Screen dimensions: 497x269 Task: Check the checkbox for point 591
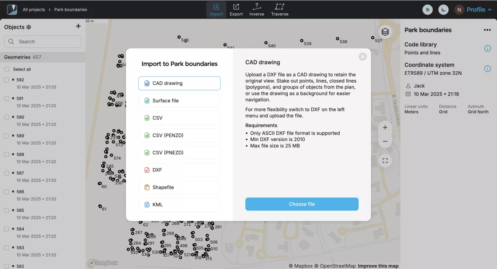6,98
